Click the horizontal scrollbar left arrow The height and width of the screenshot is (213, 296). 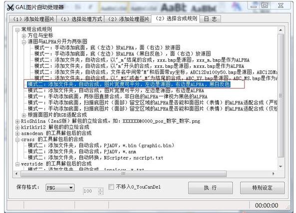[x=16, y=174]
